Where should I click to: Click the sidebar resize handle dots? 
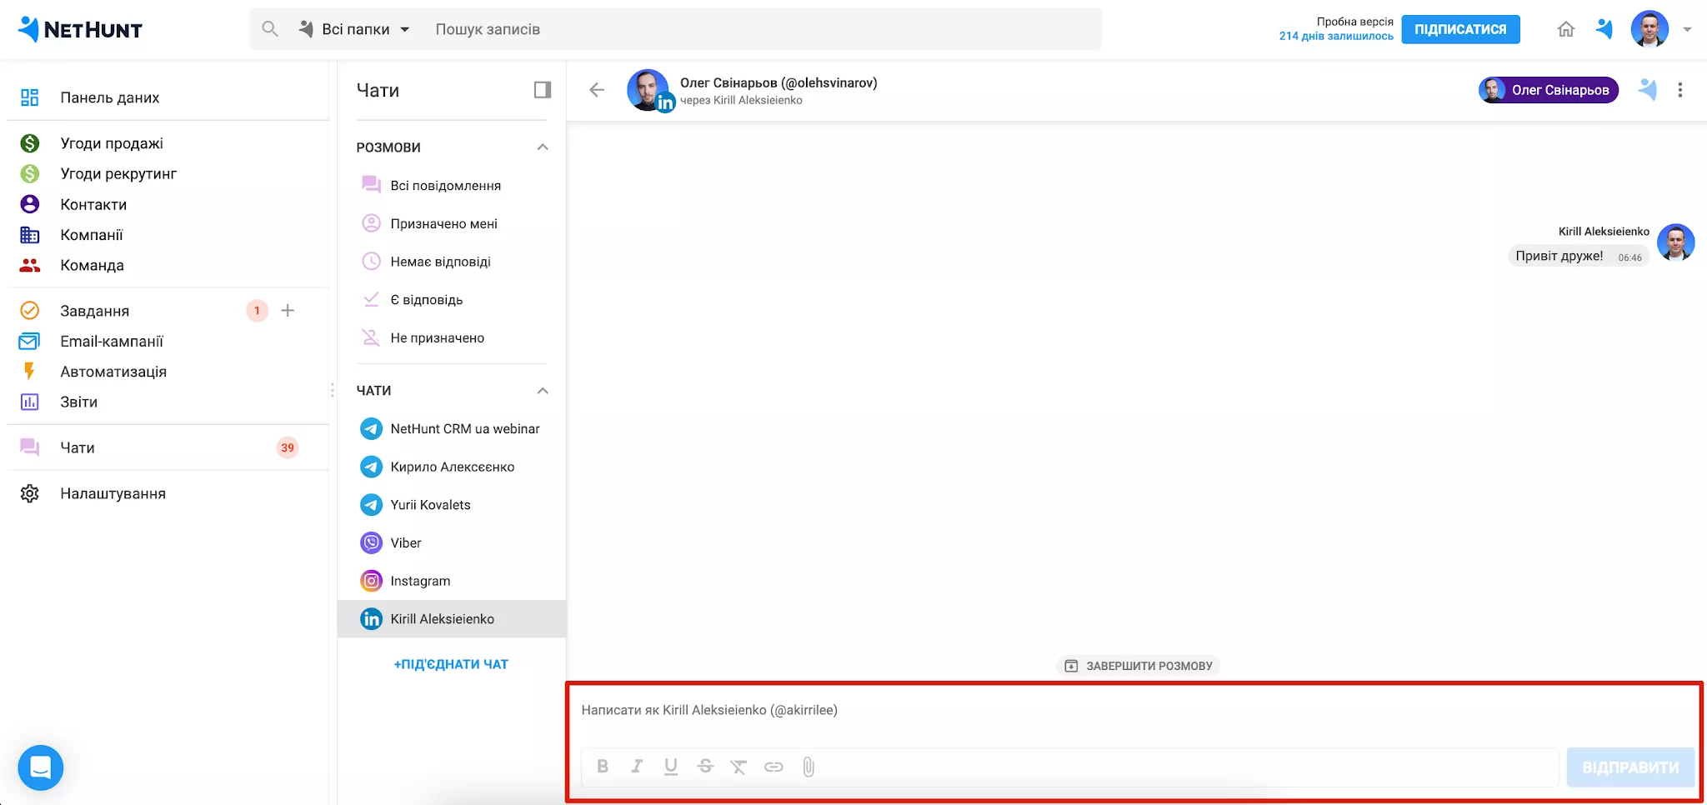[x=333, y=390]
